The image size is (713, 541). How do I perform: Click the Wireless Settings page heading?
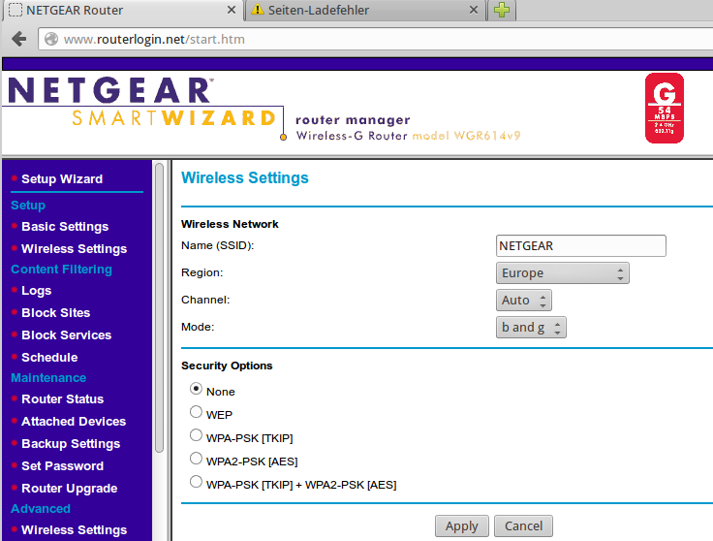coord(245,177)
